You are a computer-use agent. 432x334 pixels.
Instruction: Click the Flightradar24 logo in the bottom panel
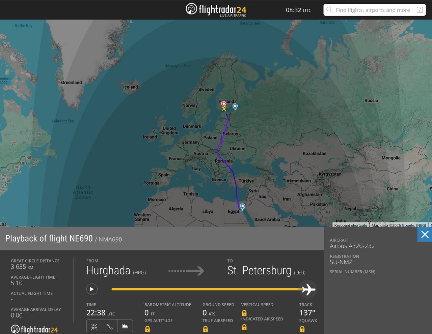click(34, 329)
